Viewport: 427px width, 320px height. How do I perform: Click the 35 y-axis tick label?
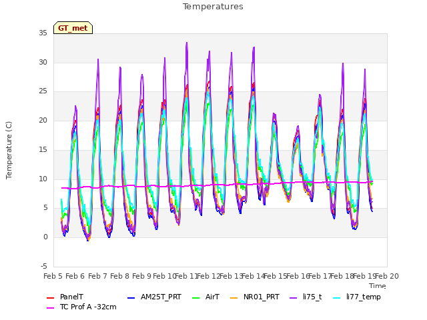tap(43, 33)
